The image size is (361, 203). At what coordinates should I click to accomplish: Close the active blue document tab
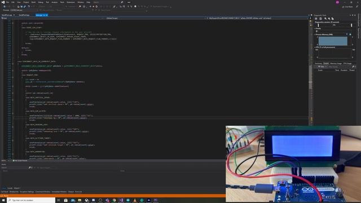(46, 15)
